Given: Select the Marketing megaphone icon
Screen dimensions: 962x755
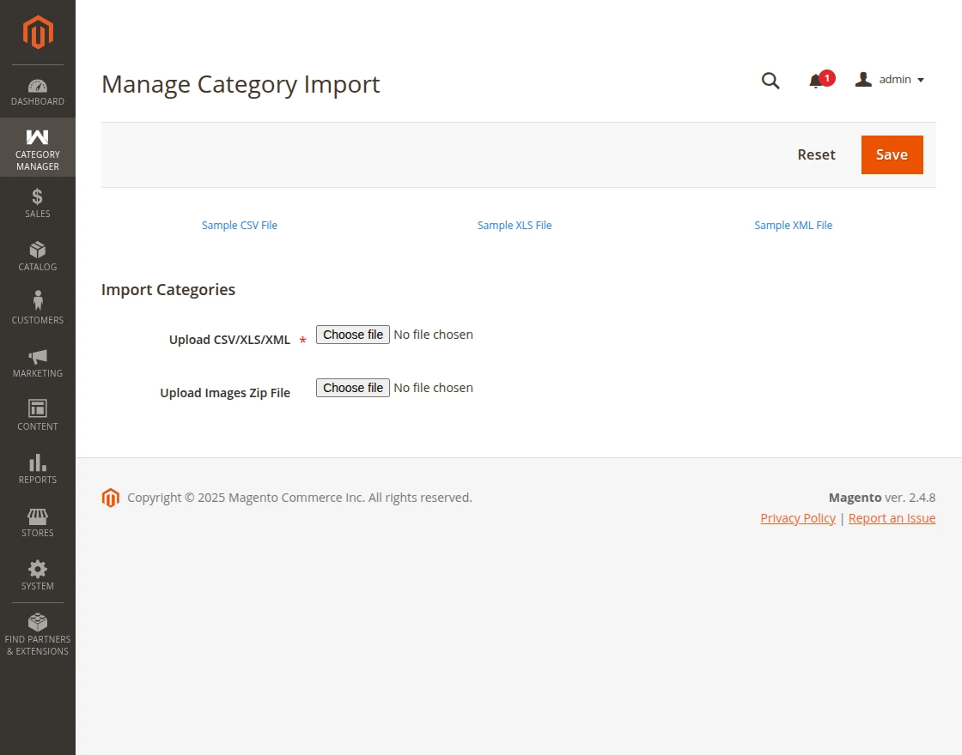Looking at the screenshot, I should (x=37, y=362).
